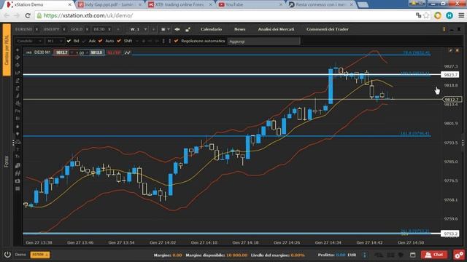Viewport: 467px width, 262px height.
Task: Open the Chrome hamburger menu
Action: (x=461, y=15)
